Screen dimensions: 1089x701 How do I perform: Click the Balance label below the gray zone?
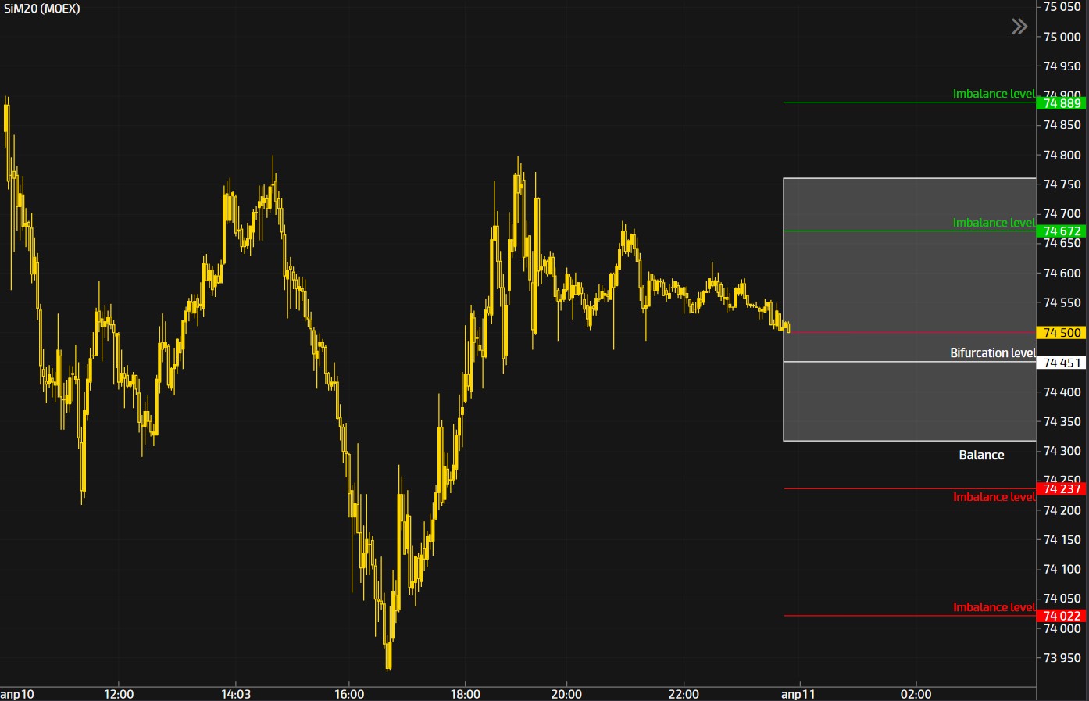(x=981, y=455)
